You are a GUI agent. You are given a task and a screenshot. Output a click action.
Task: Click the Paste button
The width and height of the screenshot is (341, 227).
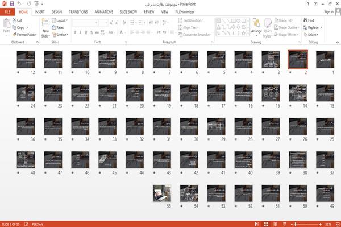[x=6, y=26]
